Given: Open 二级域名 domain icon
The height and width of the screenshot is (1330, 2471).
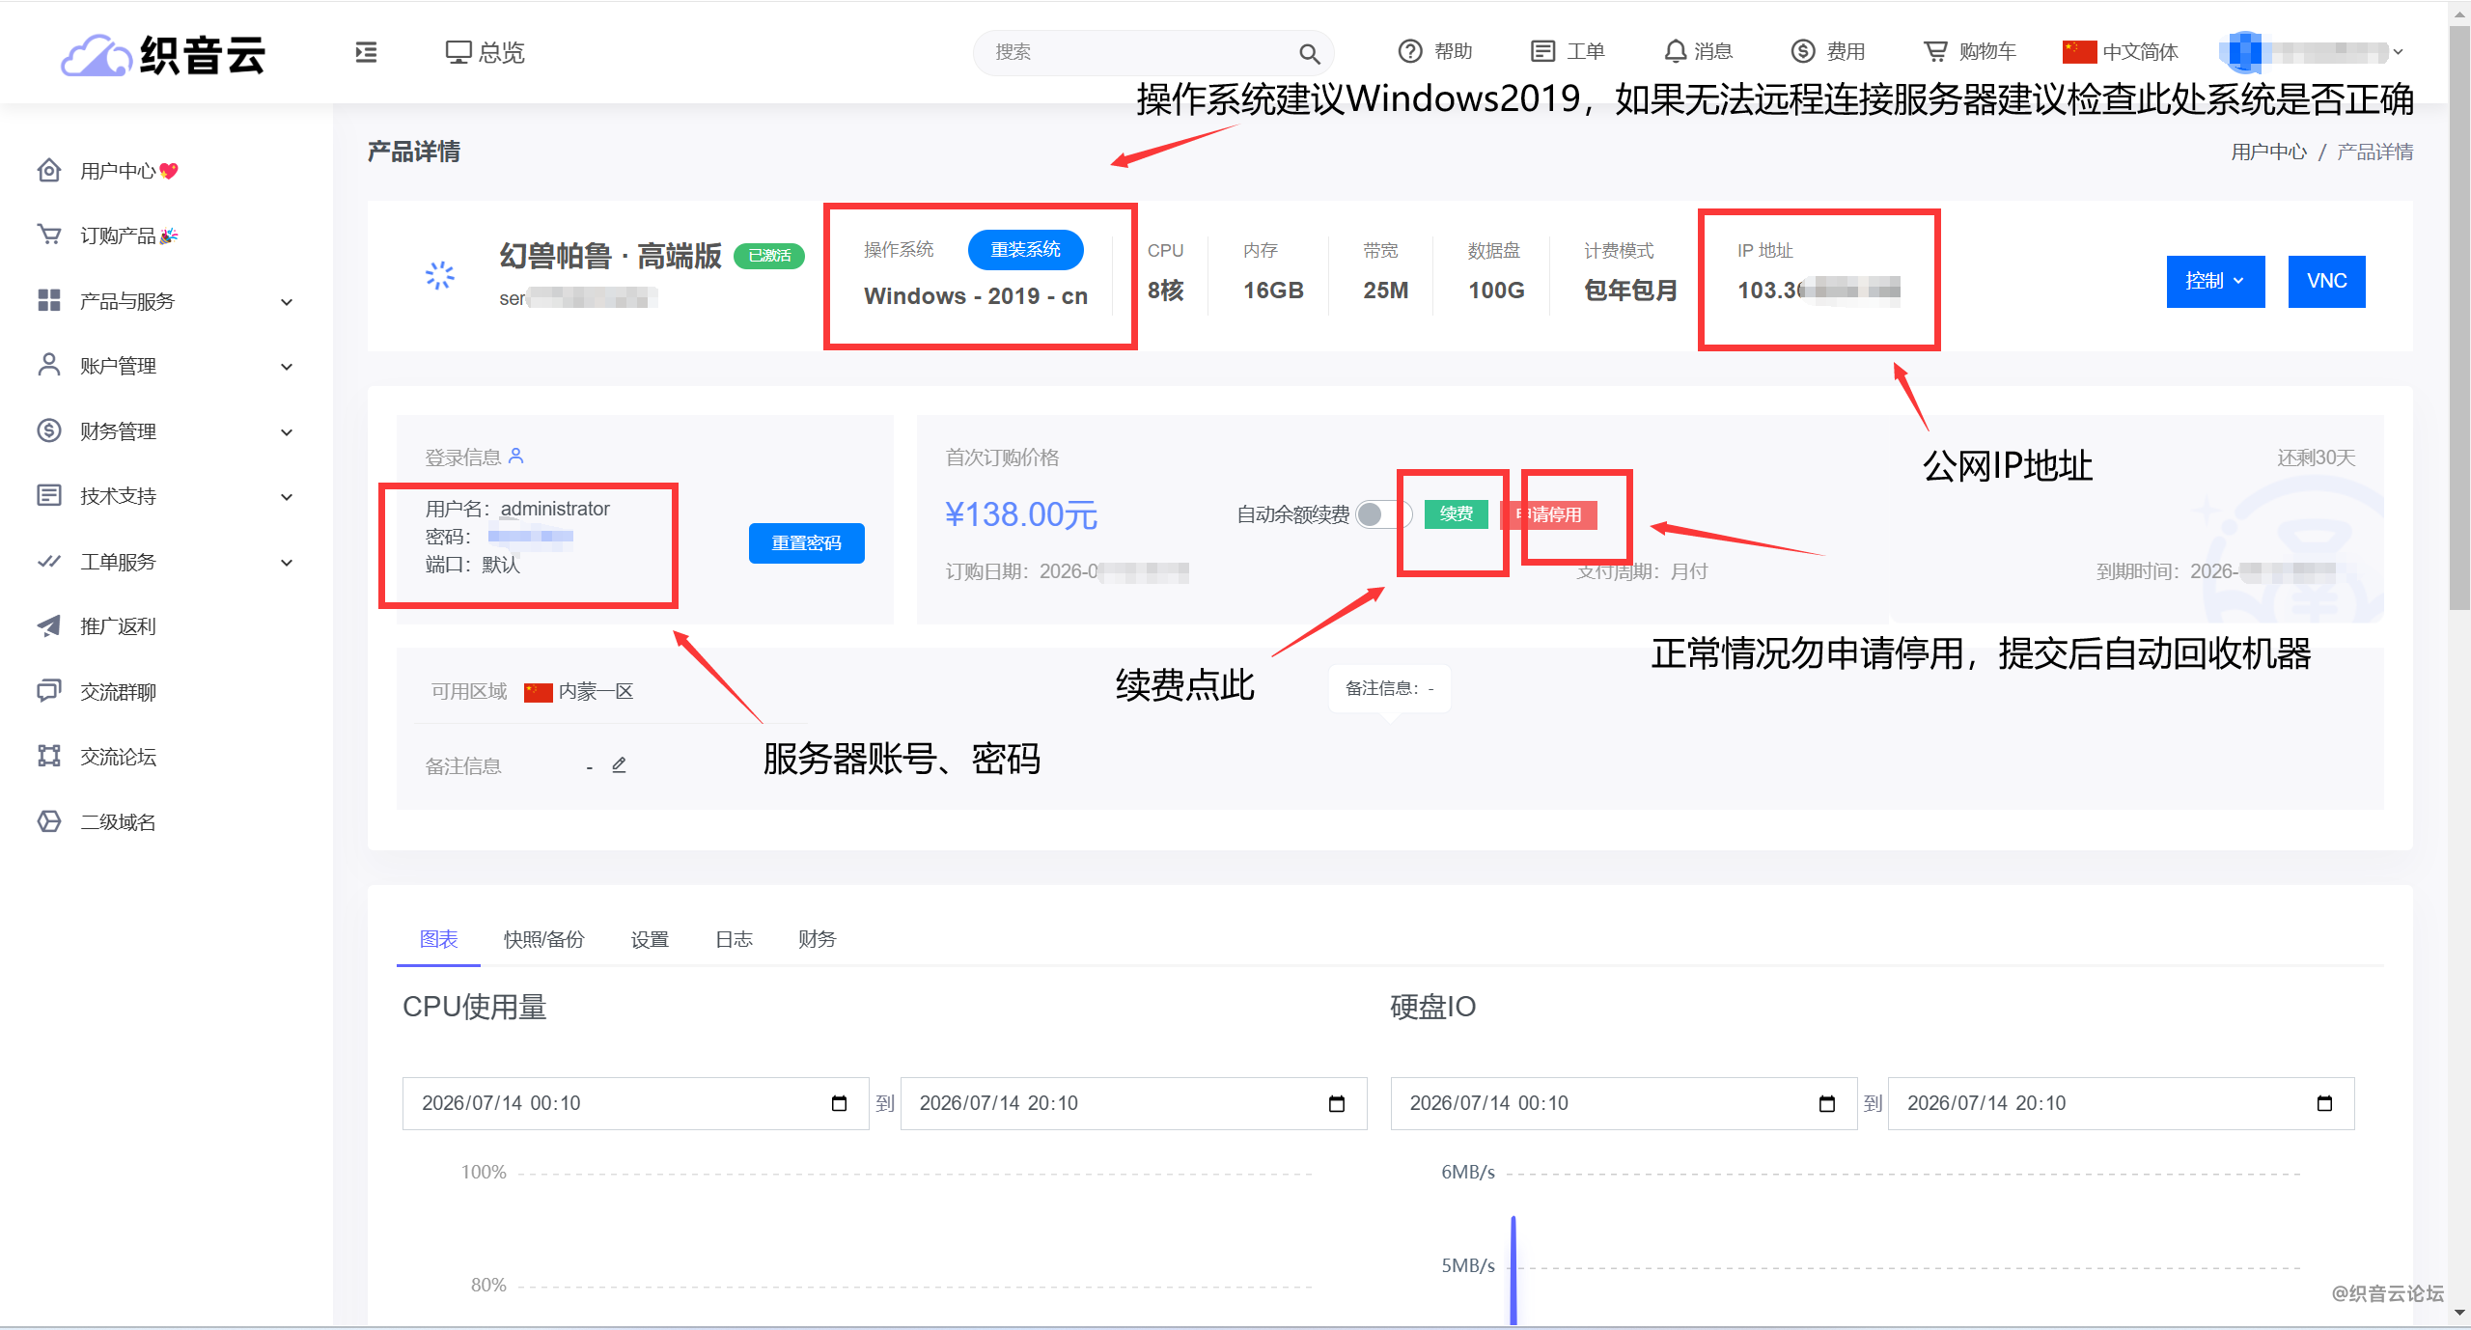Looking at the screenshot, I should point(49,821).
